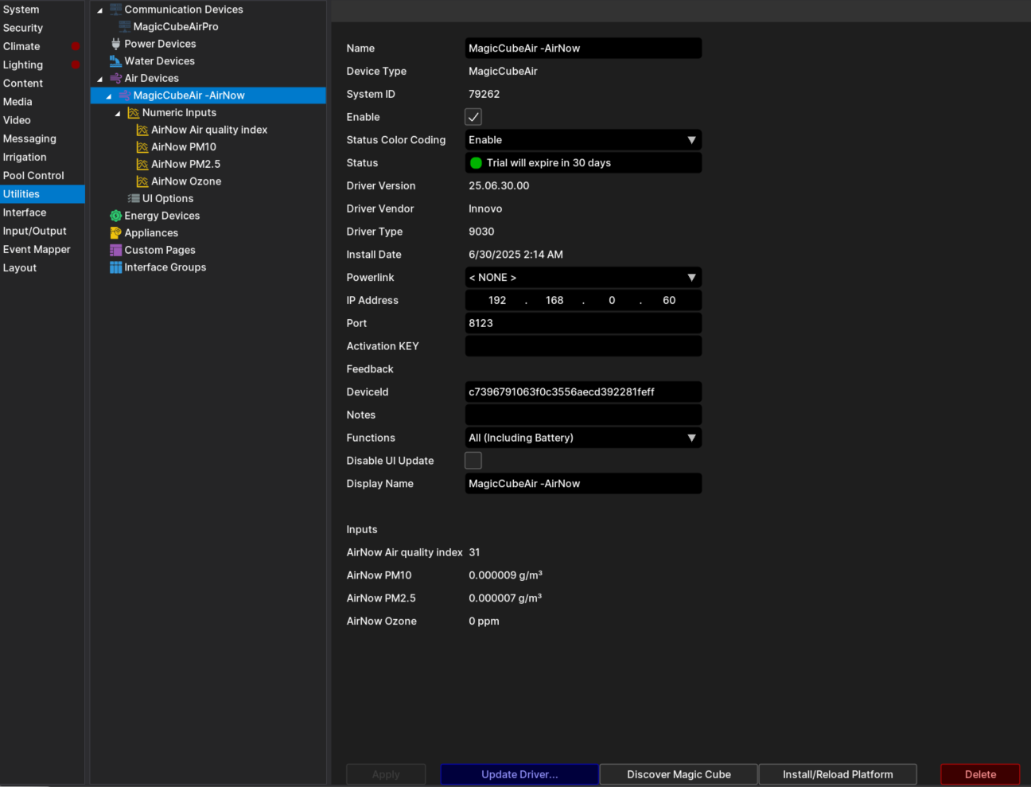The image size is (1031, 787).
Task: Click the AirNow PM10 chart icon
Action: coord(142,147)
